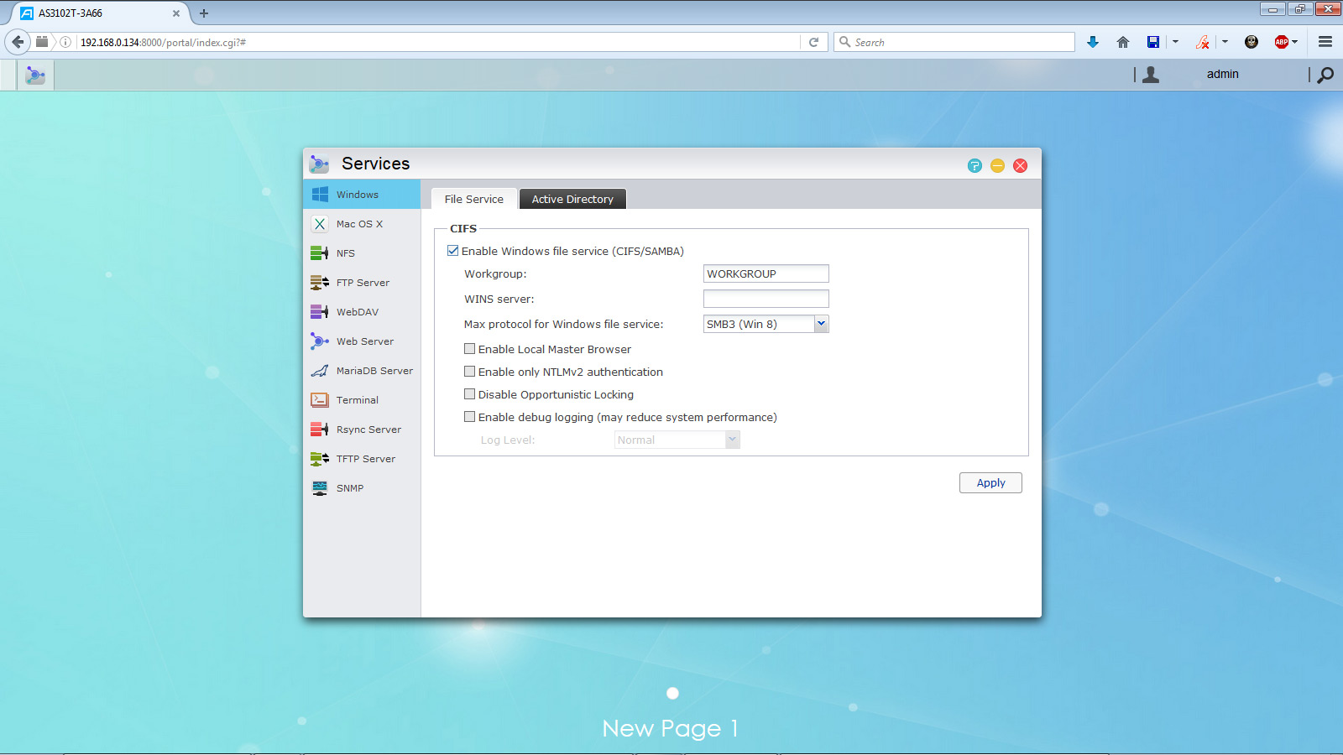This screenshot has height=755, width=1343.
Task: Click the WINS server input field
Action: coord(766,299)
